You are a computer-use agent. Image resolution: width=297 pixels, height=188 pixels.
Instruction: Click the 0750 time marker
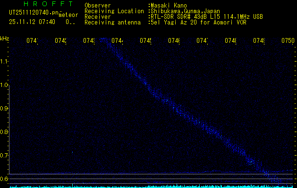[288, 41]
